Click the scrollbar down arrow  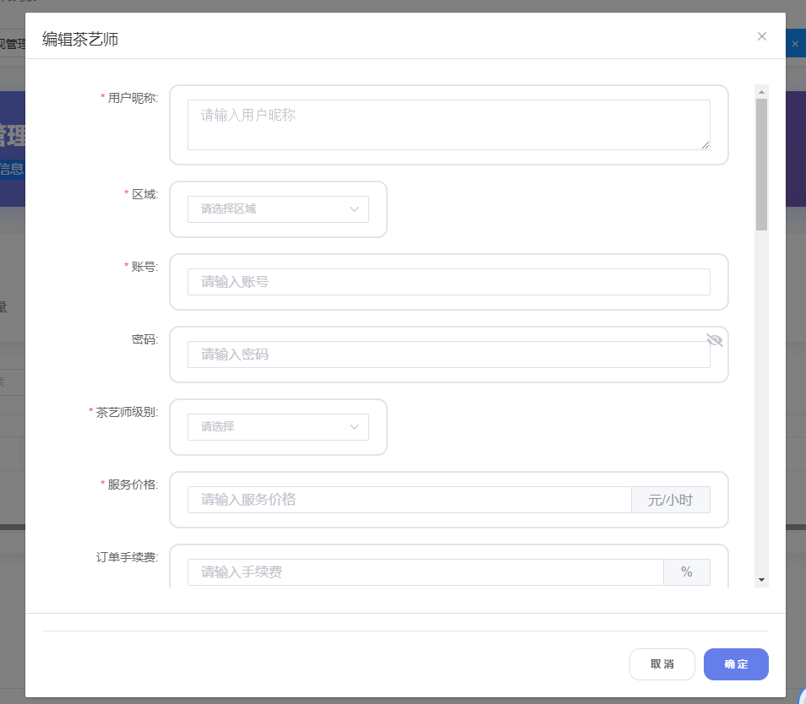click(761, 580)
